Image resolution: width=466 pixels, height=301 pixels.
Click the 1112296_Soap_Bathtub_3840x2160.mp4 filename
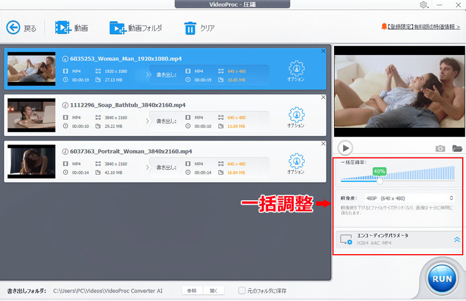click(128, 105)
